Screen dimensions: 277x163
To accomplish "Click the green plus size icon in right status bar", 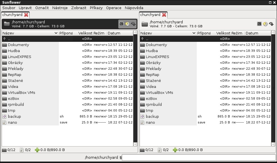I will click(175, 150).
